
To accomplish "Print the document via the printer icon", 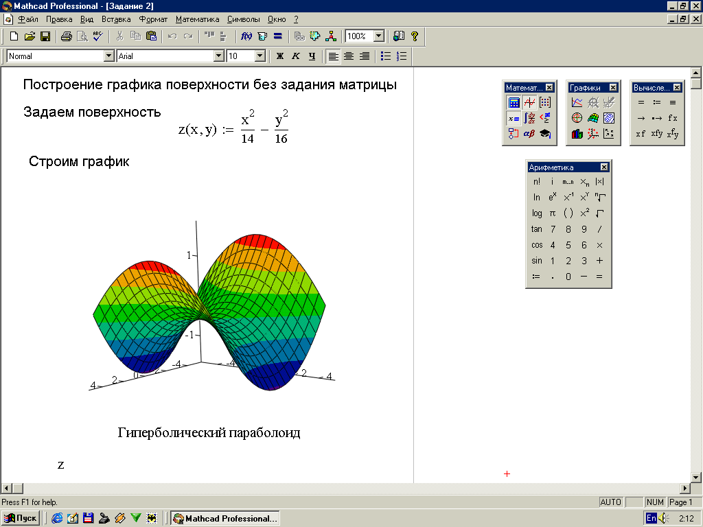I will pos(67,36).
